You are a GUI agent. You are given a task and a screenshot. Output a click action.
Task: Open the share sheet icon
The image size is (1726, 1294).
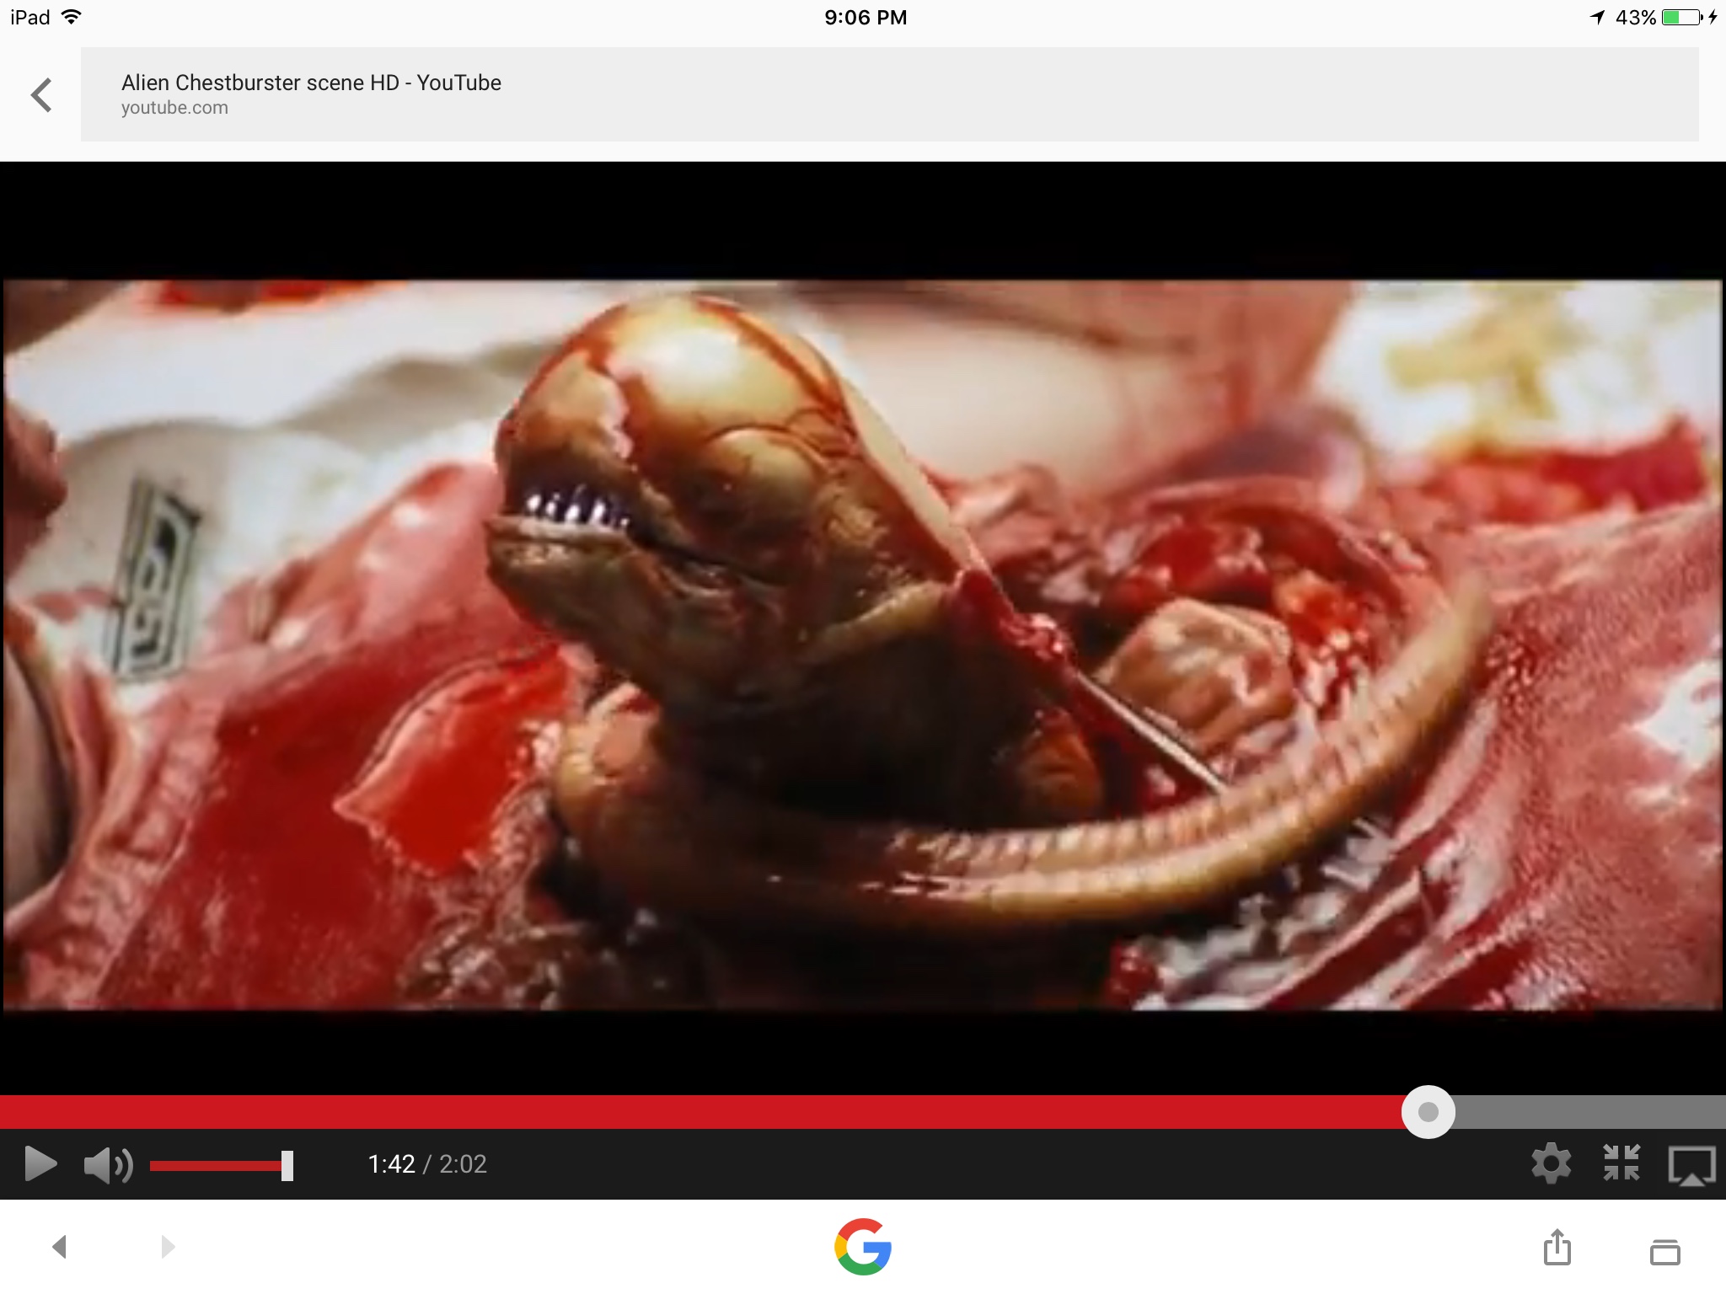pyautogui.click(x=1557, y=1247)
